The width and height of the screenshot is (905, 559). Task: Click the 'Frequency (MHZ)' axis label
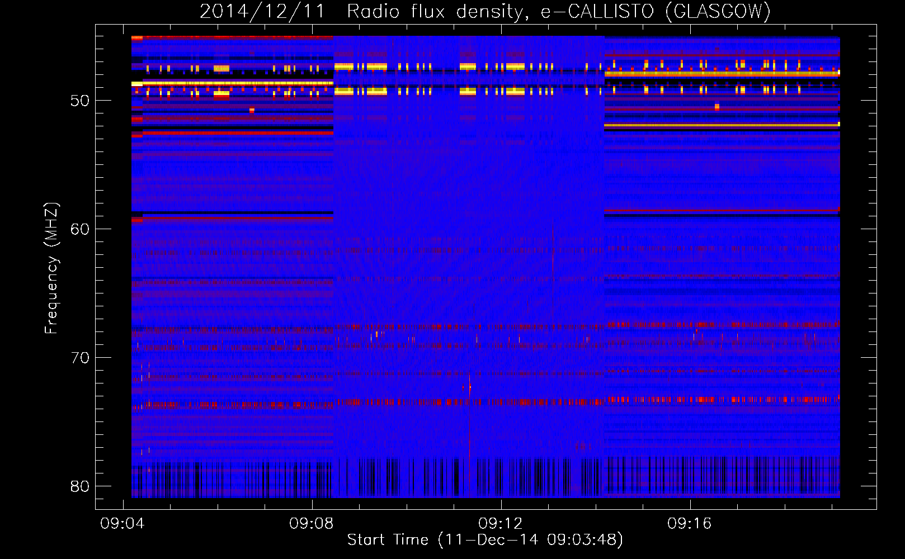tap(51, 268)
